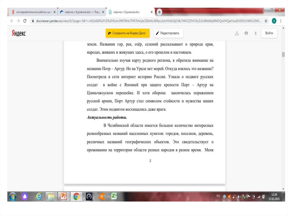
Task: Download the document using the download icon
Action: point(255,33)
